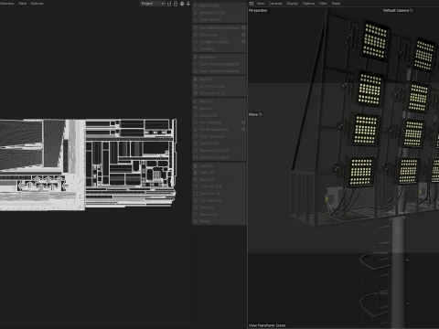Choose Cycle UV CCW command
439x329 pixels.
tap(219, 186)
